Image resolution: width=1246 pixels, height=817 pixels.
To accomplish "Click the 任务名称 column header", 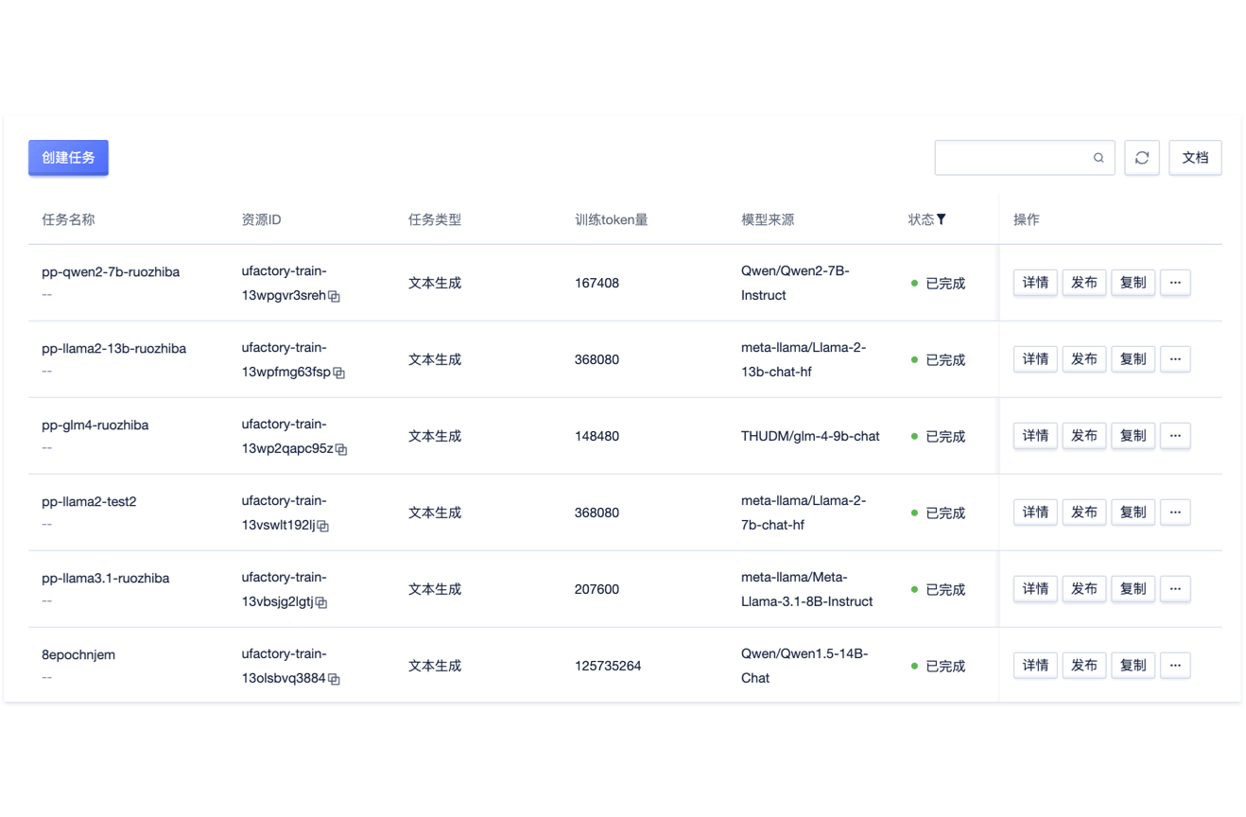I will click(x=68, y=219).
